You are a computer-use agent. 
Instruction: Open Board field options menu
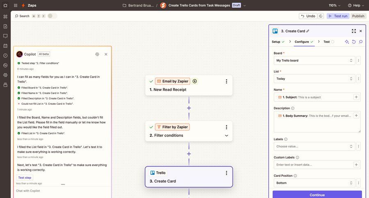[358, 61]
